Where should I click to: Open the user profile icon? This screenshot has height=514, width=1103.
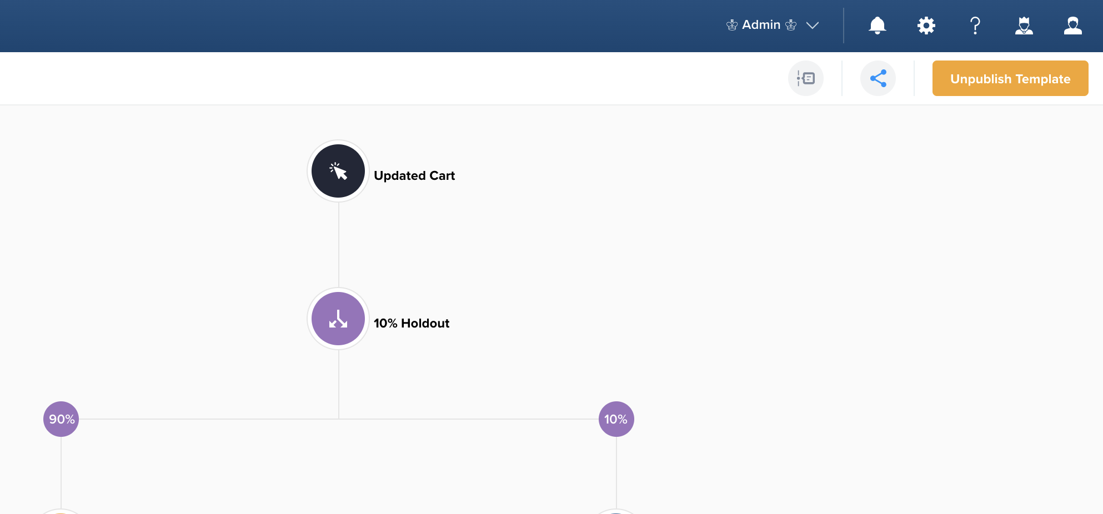(1072, 26)
